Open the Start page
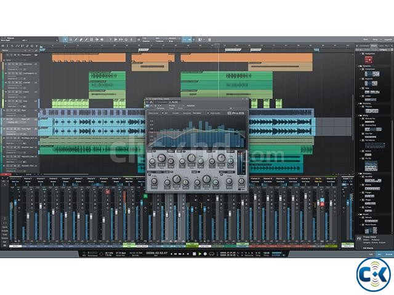Screen dimensions: 394x295 [x=366, y=39]
